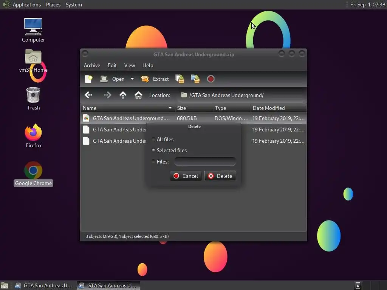The width and height of the screenshot is (387, 290).
Task: Click the show desktop icon in bottom panel
Action: tap(5, 285)
